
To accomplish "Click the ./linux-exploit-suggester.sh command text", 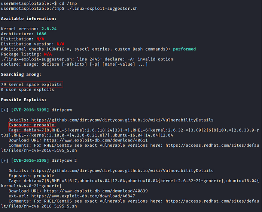I will (x=102, y=8).
